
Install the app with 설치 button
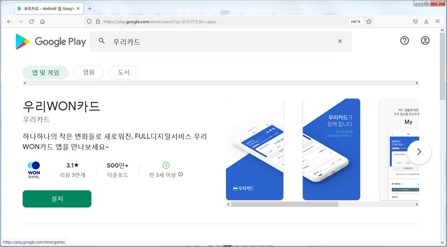(57, 199)
